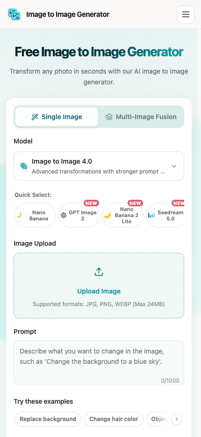Select GPT Image 2 quick select model
Screen dimensions: 201x437
[79, 215]
